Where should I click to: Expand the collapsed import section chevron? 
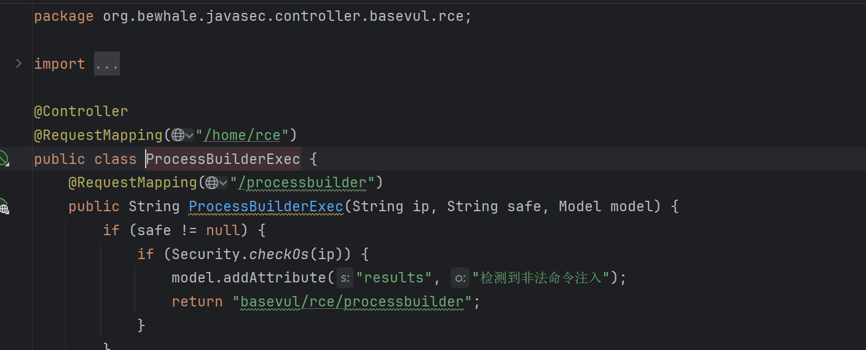click(18, 63)
